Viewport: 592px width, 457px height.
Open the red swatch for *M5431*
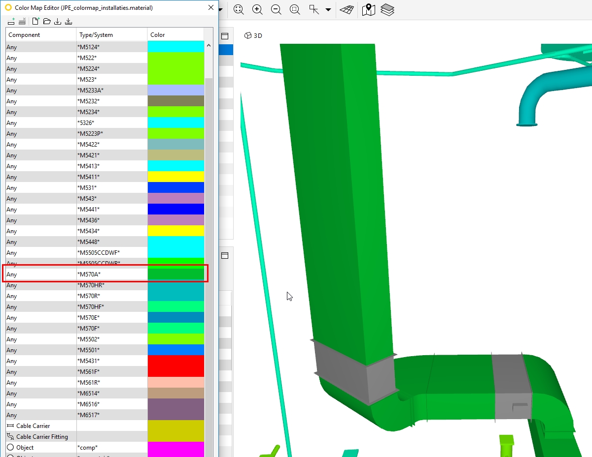pos(176,361)
